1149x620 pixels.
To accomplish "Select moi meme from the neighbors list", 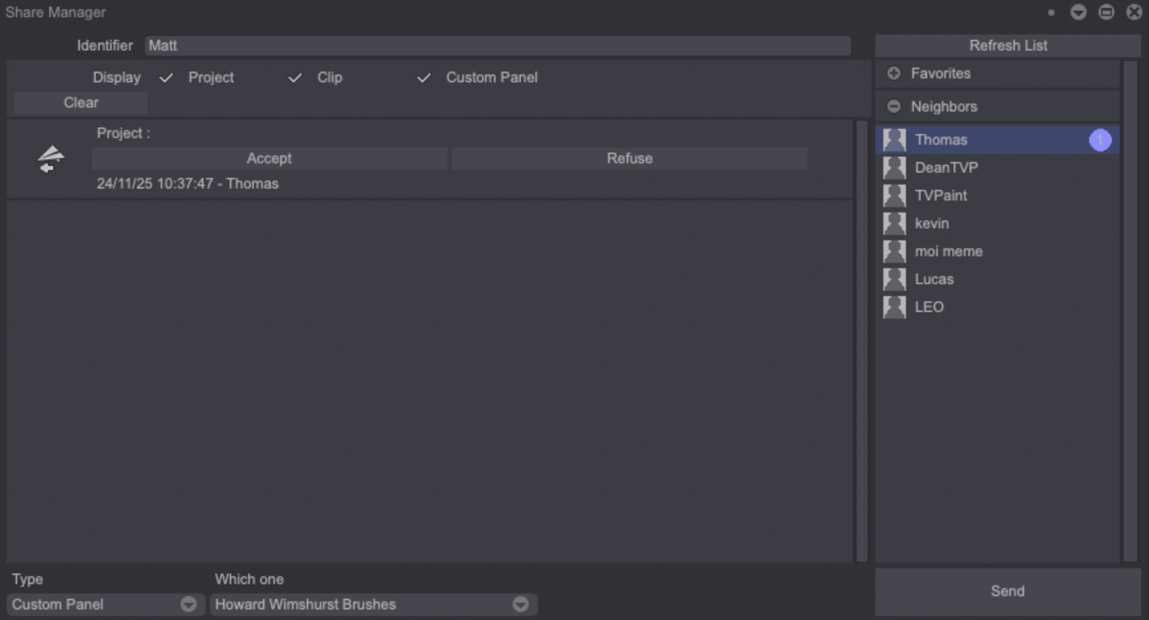I will pyautogui.click(x=948, y=252).
